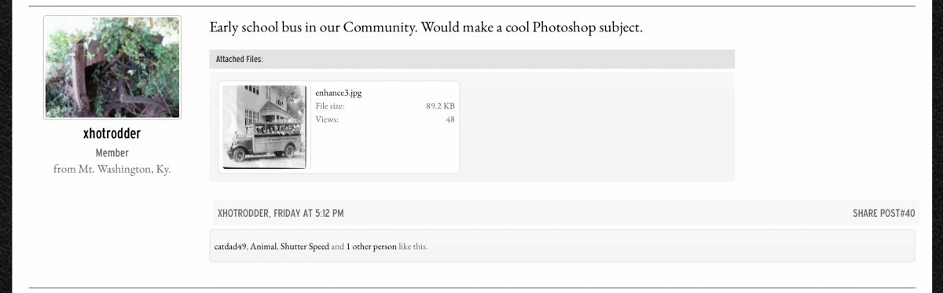
Task: Click the xhotrodder username below avatar
Action: coord(112,134)
